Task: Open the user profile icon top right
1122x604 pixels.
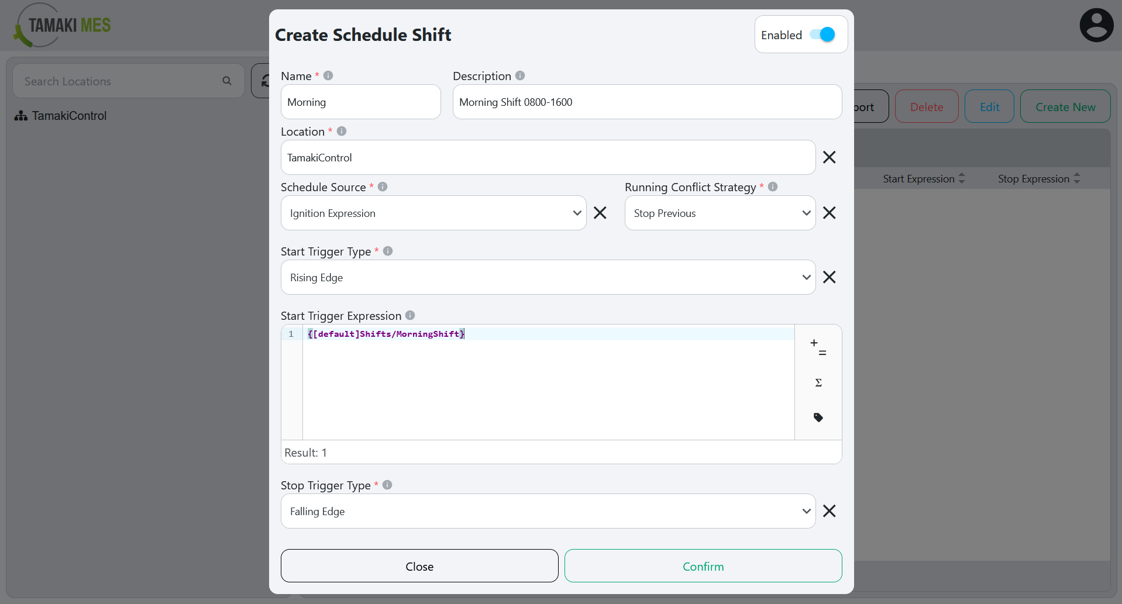Action: click(1096, 25)
